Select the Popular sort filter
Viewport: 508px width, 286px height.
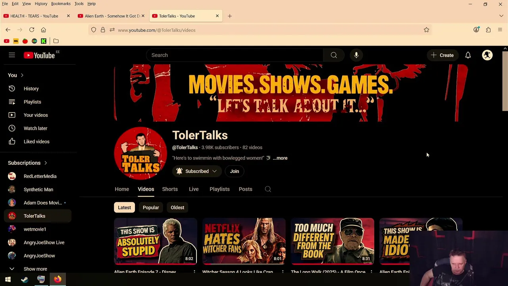[151, 207]
